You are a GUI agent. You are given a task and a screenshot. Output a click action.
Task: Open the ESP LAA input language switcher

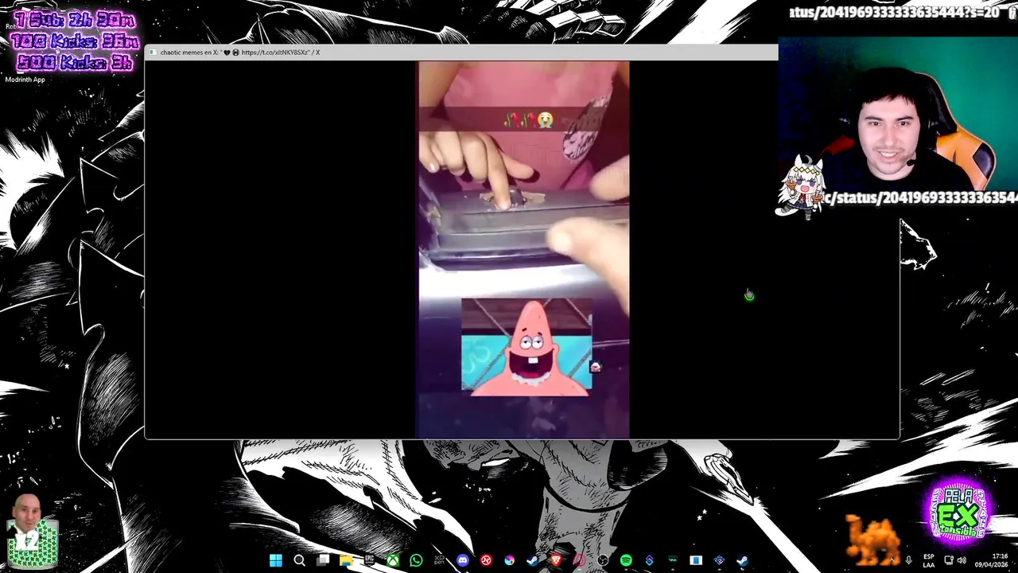929,560
